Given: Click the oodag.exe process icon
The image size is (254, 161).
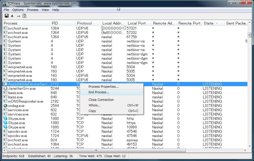Looking at the screenshot, I should tap(5, 106).
